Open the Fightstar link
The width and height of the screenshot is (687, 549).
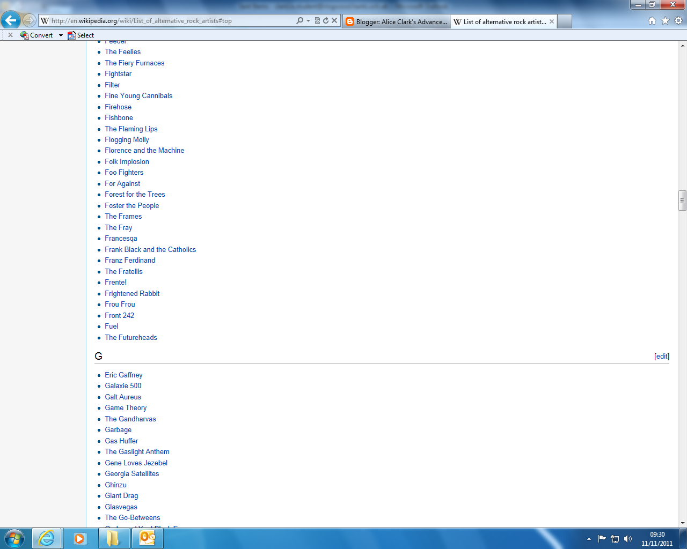coord(118,73)
